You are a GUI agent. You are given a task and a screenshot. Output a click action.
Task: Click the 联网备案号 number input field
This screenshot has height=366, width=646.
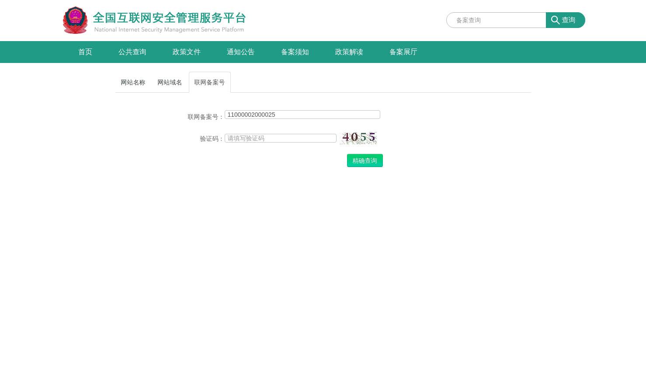point(302,115)
